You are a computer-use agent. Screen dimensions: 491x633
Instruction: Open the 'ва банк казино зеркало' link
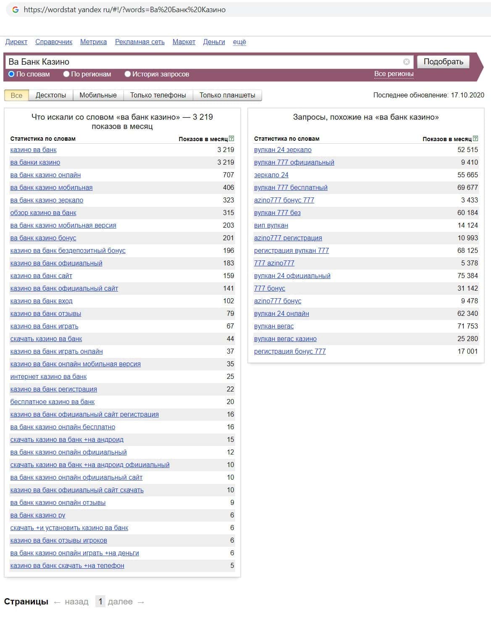click(x=47, y=200)
